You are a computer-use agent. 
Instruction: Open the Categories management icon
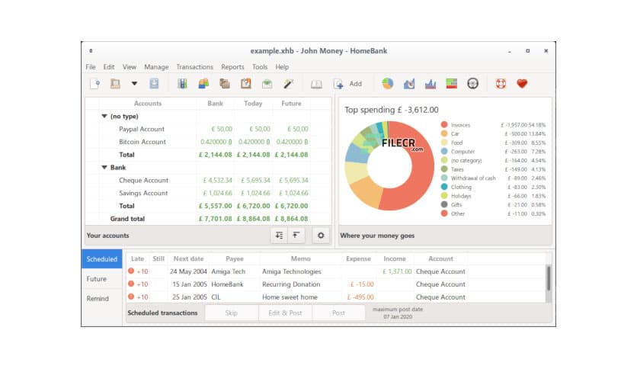(225, 84)
